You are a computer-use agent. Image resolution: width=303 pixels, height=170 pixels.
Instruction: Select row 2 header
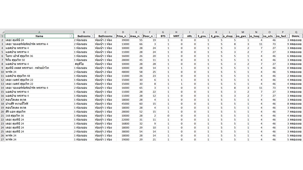(x=3, y=40)
